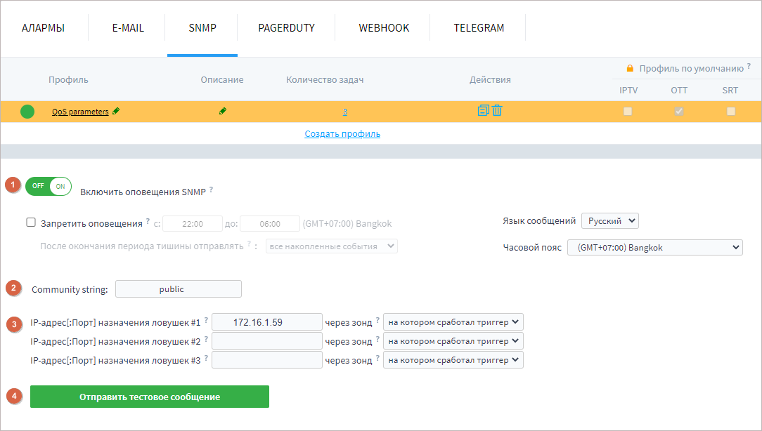
Task: Click the Community string input field
Action: point(179,289)
